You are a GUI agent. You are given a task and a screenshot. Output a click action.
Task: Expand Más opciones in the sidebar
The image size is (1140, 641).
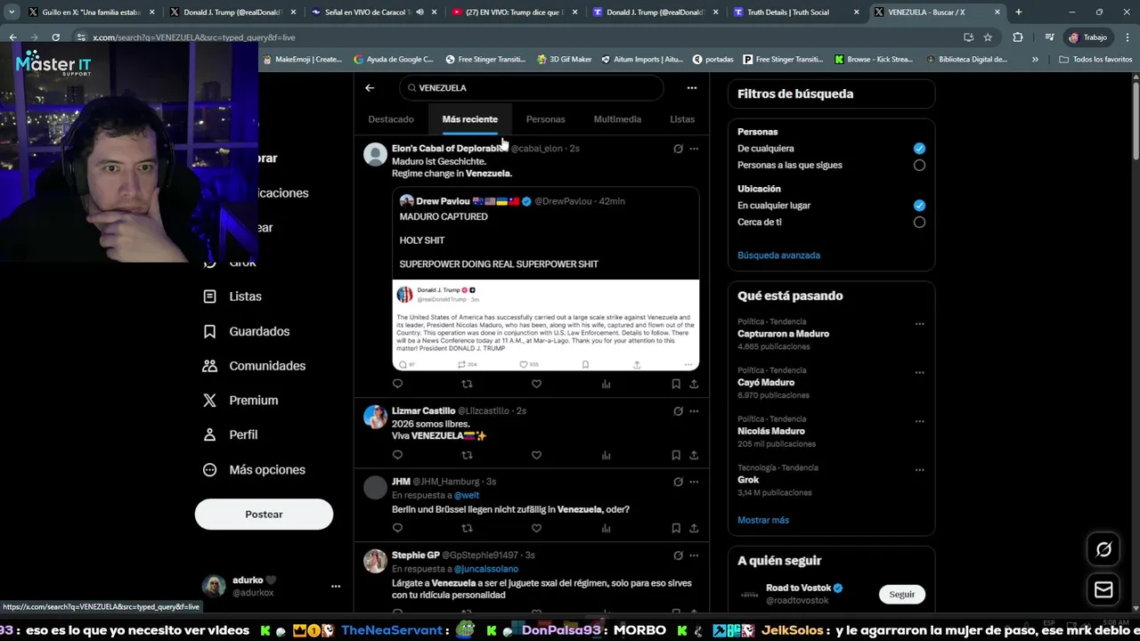[256, 470]
